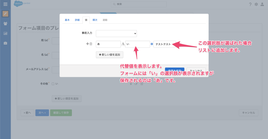The width and height of the screenshot is (268, 139).
Task: Click the plus icon beside the value row
Action: (x=87, y=44)
